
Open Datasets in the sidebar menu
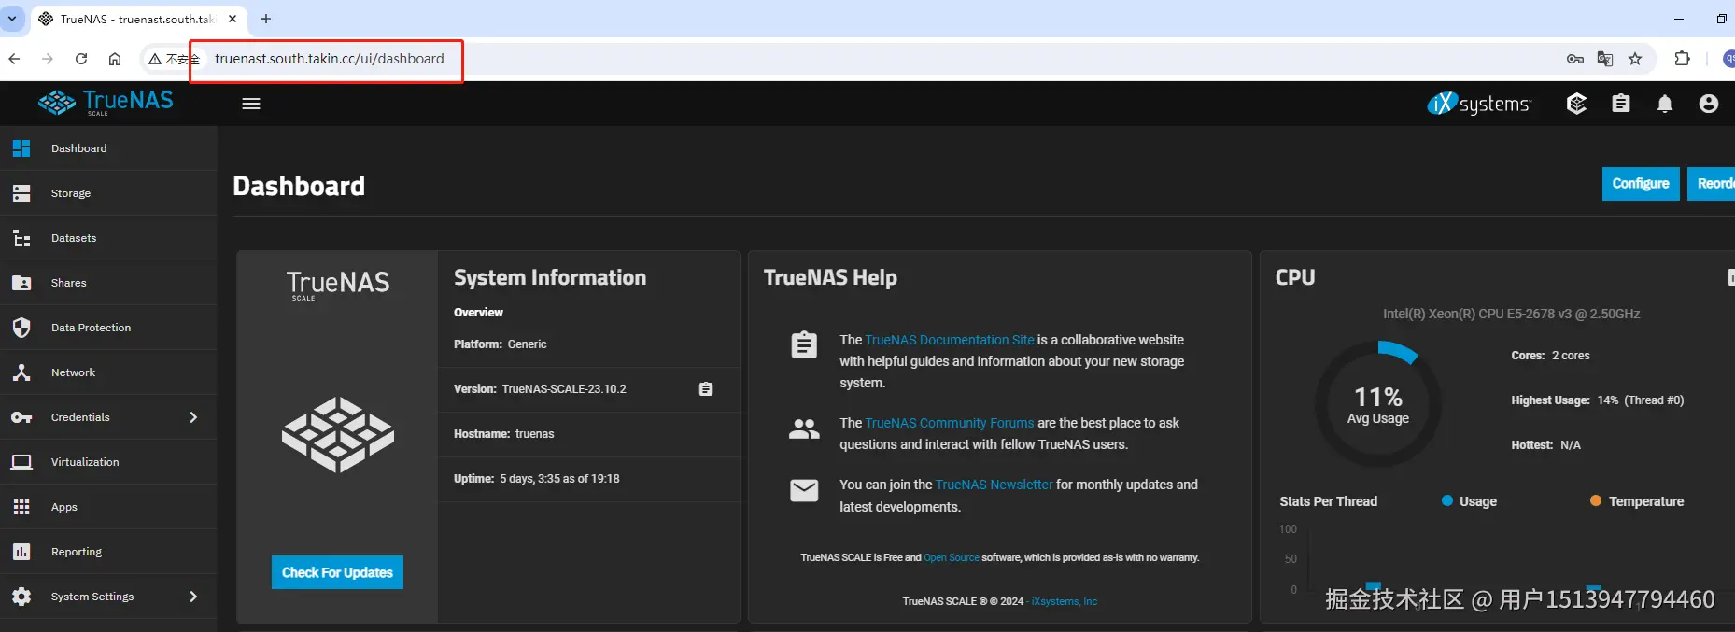pos(108,238)
